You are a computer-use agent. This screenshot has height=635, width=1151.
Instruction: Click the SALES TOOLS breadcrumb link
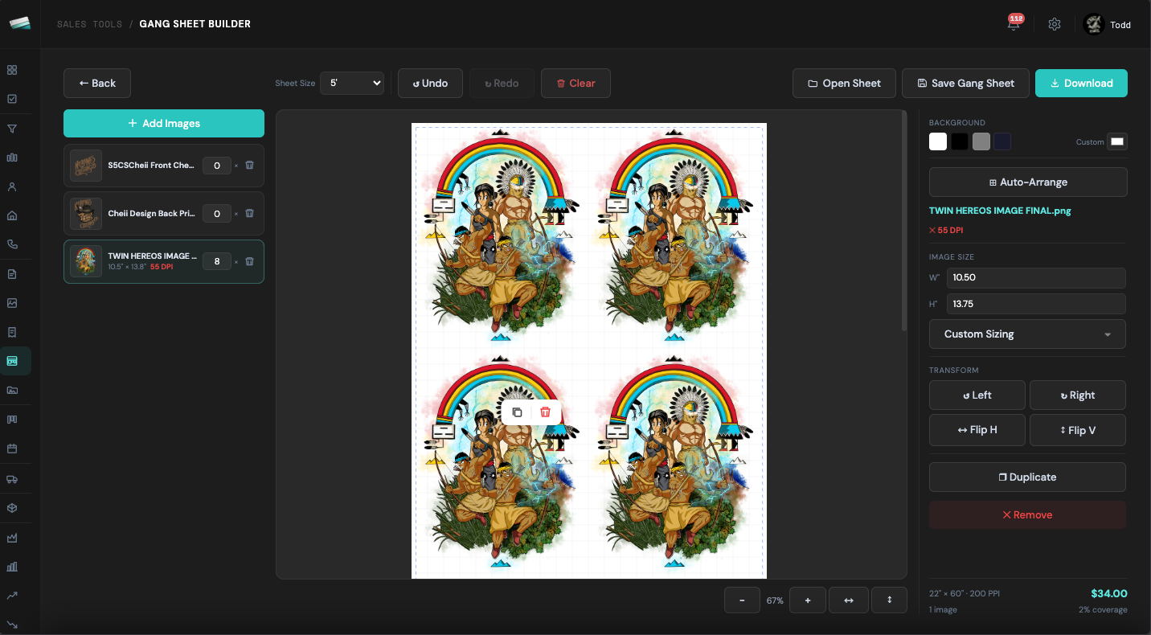pyautogui.click(x=89, y=24)
